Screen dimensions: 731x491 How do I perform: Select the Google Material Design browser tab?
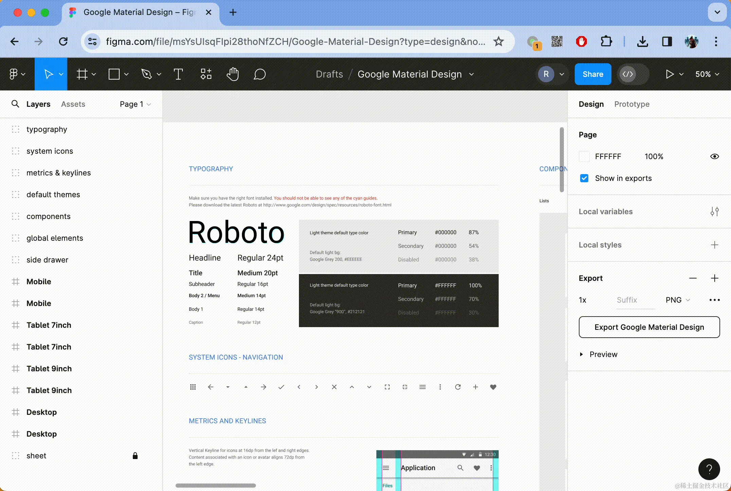coord(140,13)
